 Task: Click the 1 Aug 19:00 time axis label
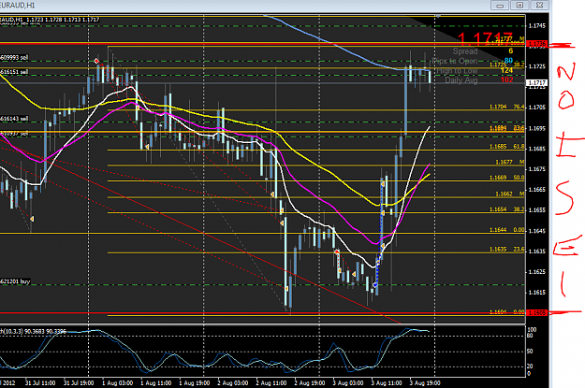(x=194, y=383)
